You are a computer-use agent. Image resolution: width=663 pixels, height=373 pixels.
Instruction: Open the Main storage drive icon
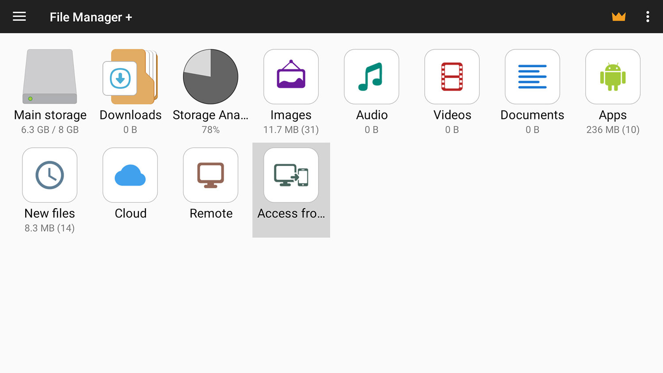[50, 76]
